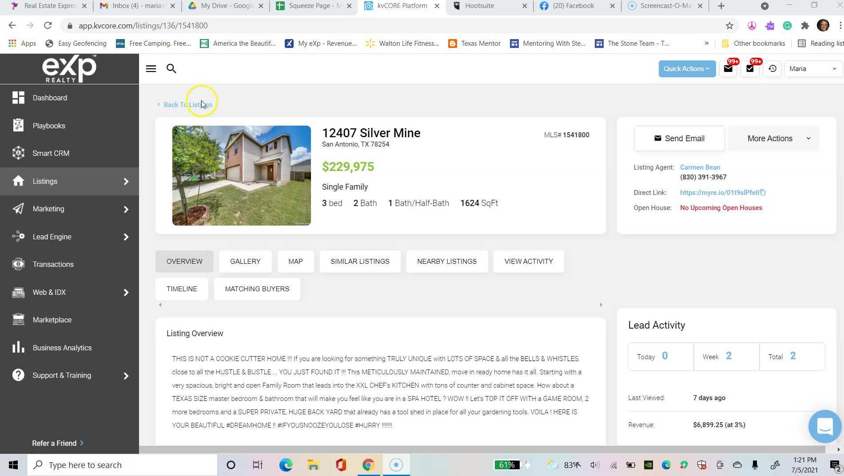Screen dimensions: 844x476
Task: Switch to the GALLERY tab
Action: tap(245, 261)
